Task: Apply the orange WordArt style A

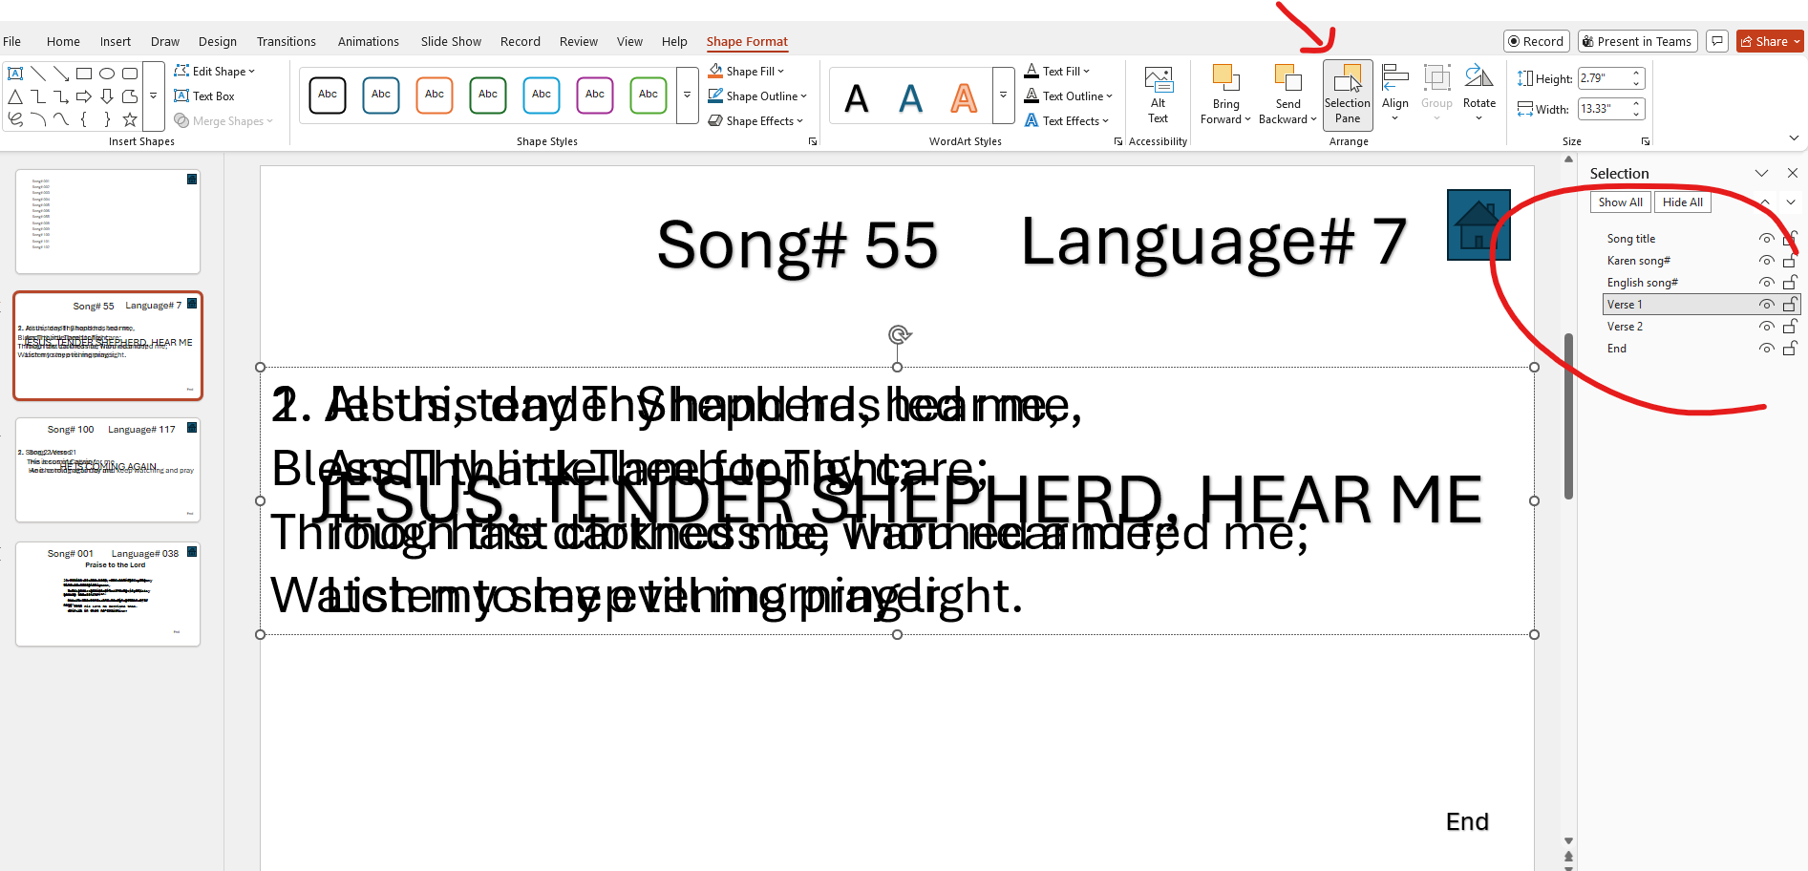Action: click(964, 96)
